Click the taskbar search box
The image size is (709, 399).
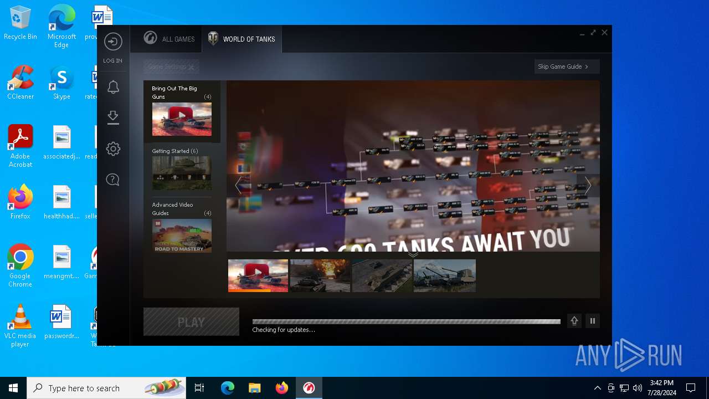(107, 388)
